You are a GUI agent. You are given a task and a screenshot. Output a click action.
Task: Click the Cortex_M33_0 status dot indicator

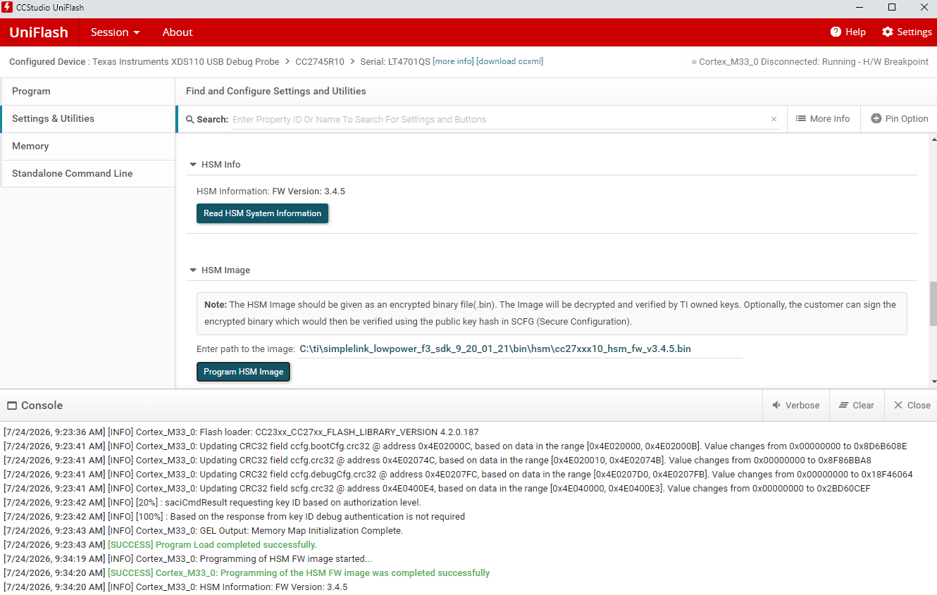pos(694,62)
